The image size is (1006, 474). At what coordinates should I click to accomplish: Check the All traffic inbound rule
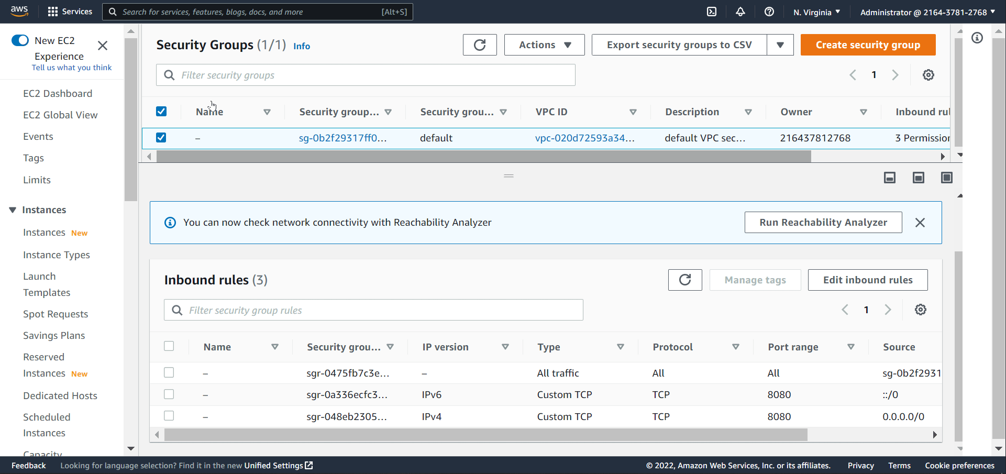tap(169, 372)
